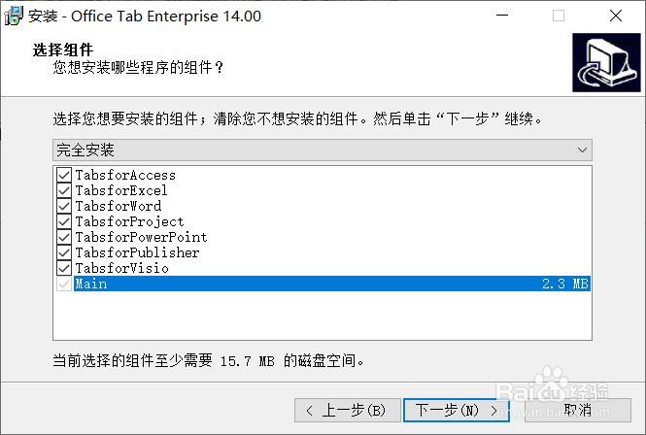Disable the TabsforProject component

tap(64, 221)
